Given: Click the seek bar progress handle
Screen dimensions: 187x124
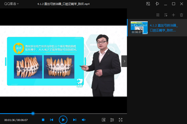Looking at the screenshot, I should click(33, 113).
